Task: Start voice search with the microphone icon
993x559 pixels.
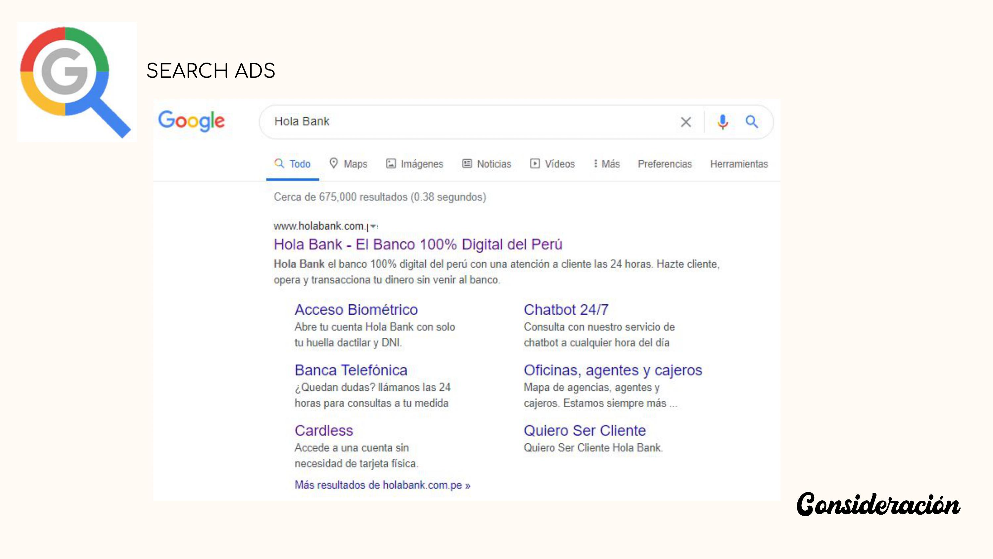Action: point(722,122)
